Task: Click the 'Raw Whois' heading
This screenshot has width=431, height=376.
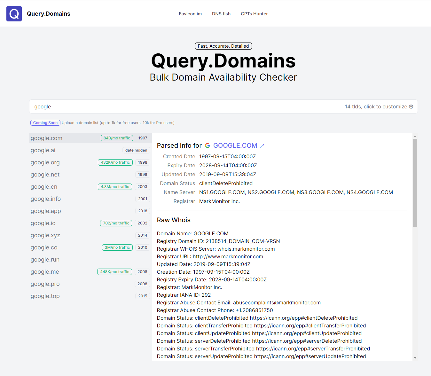Action: [174, 220]
